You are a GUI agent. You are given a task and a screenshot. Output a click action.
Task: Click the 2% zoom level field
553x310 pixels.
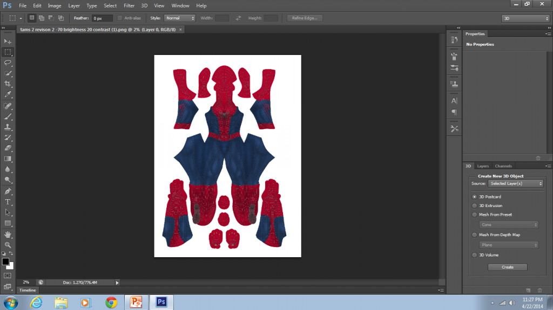(26, 282)
